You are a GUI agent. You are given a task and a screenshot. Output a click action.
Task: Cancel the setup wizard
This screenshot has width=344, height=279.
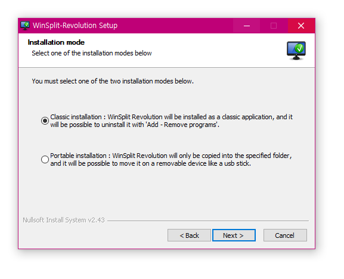(x=285, y=235)
